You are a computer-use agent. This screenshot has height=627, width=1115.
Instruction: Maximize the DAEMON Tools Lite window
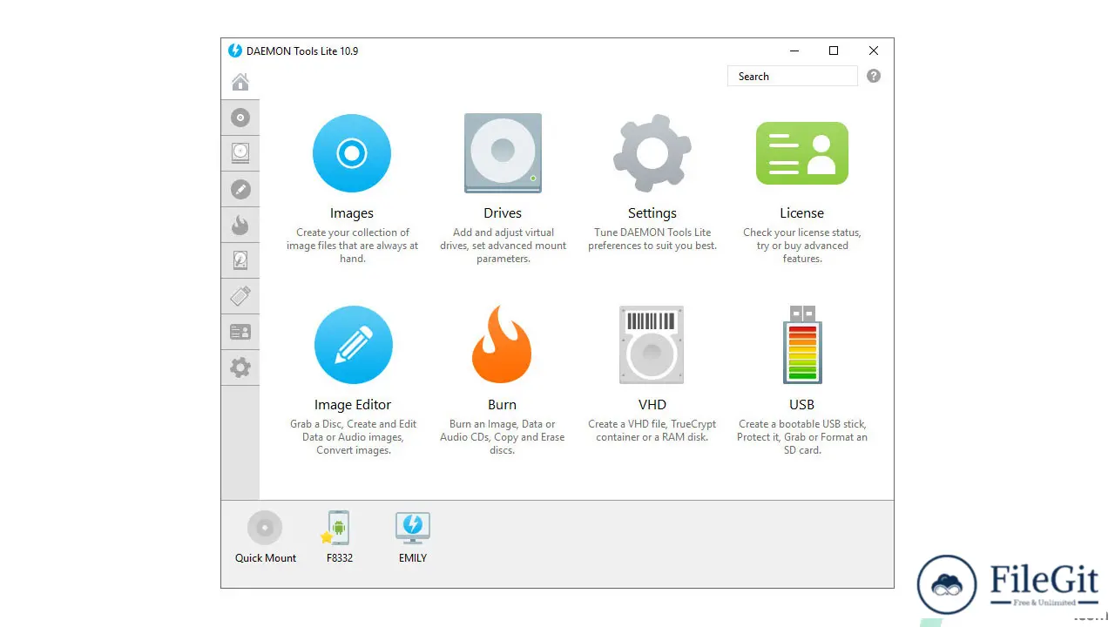coord(834,51)
